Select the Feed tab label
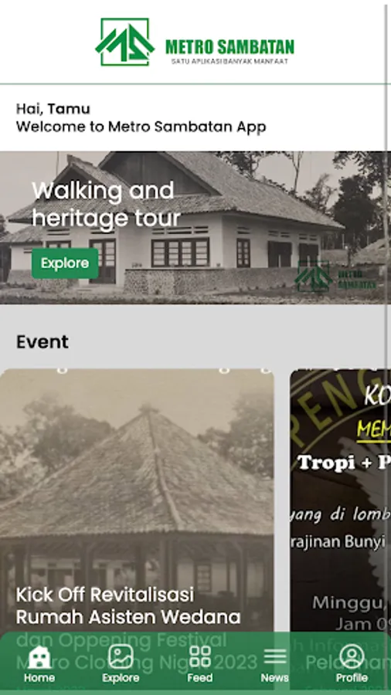Screen dimensions: 391x695 pyautogui.click(x=200, y=678)
